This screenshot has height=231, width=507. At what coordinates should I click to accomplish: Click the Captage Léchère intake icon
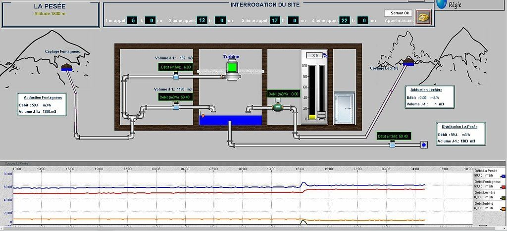(x=408, y=61)
